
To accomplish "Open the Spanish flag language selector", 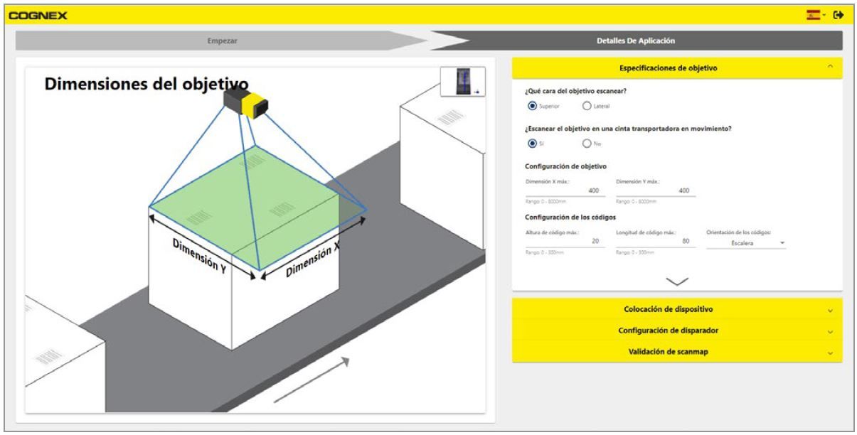I will coord(812,14).
